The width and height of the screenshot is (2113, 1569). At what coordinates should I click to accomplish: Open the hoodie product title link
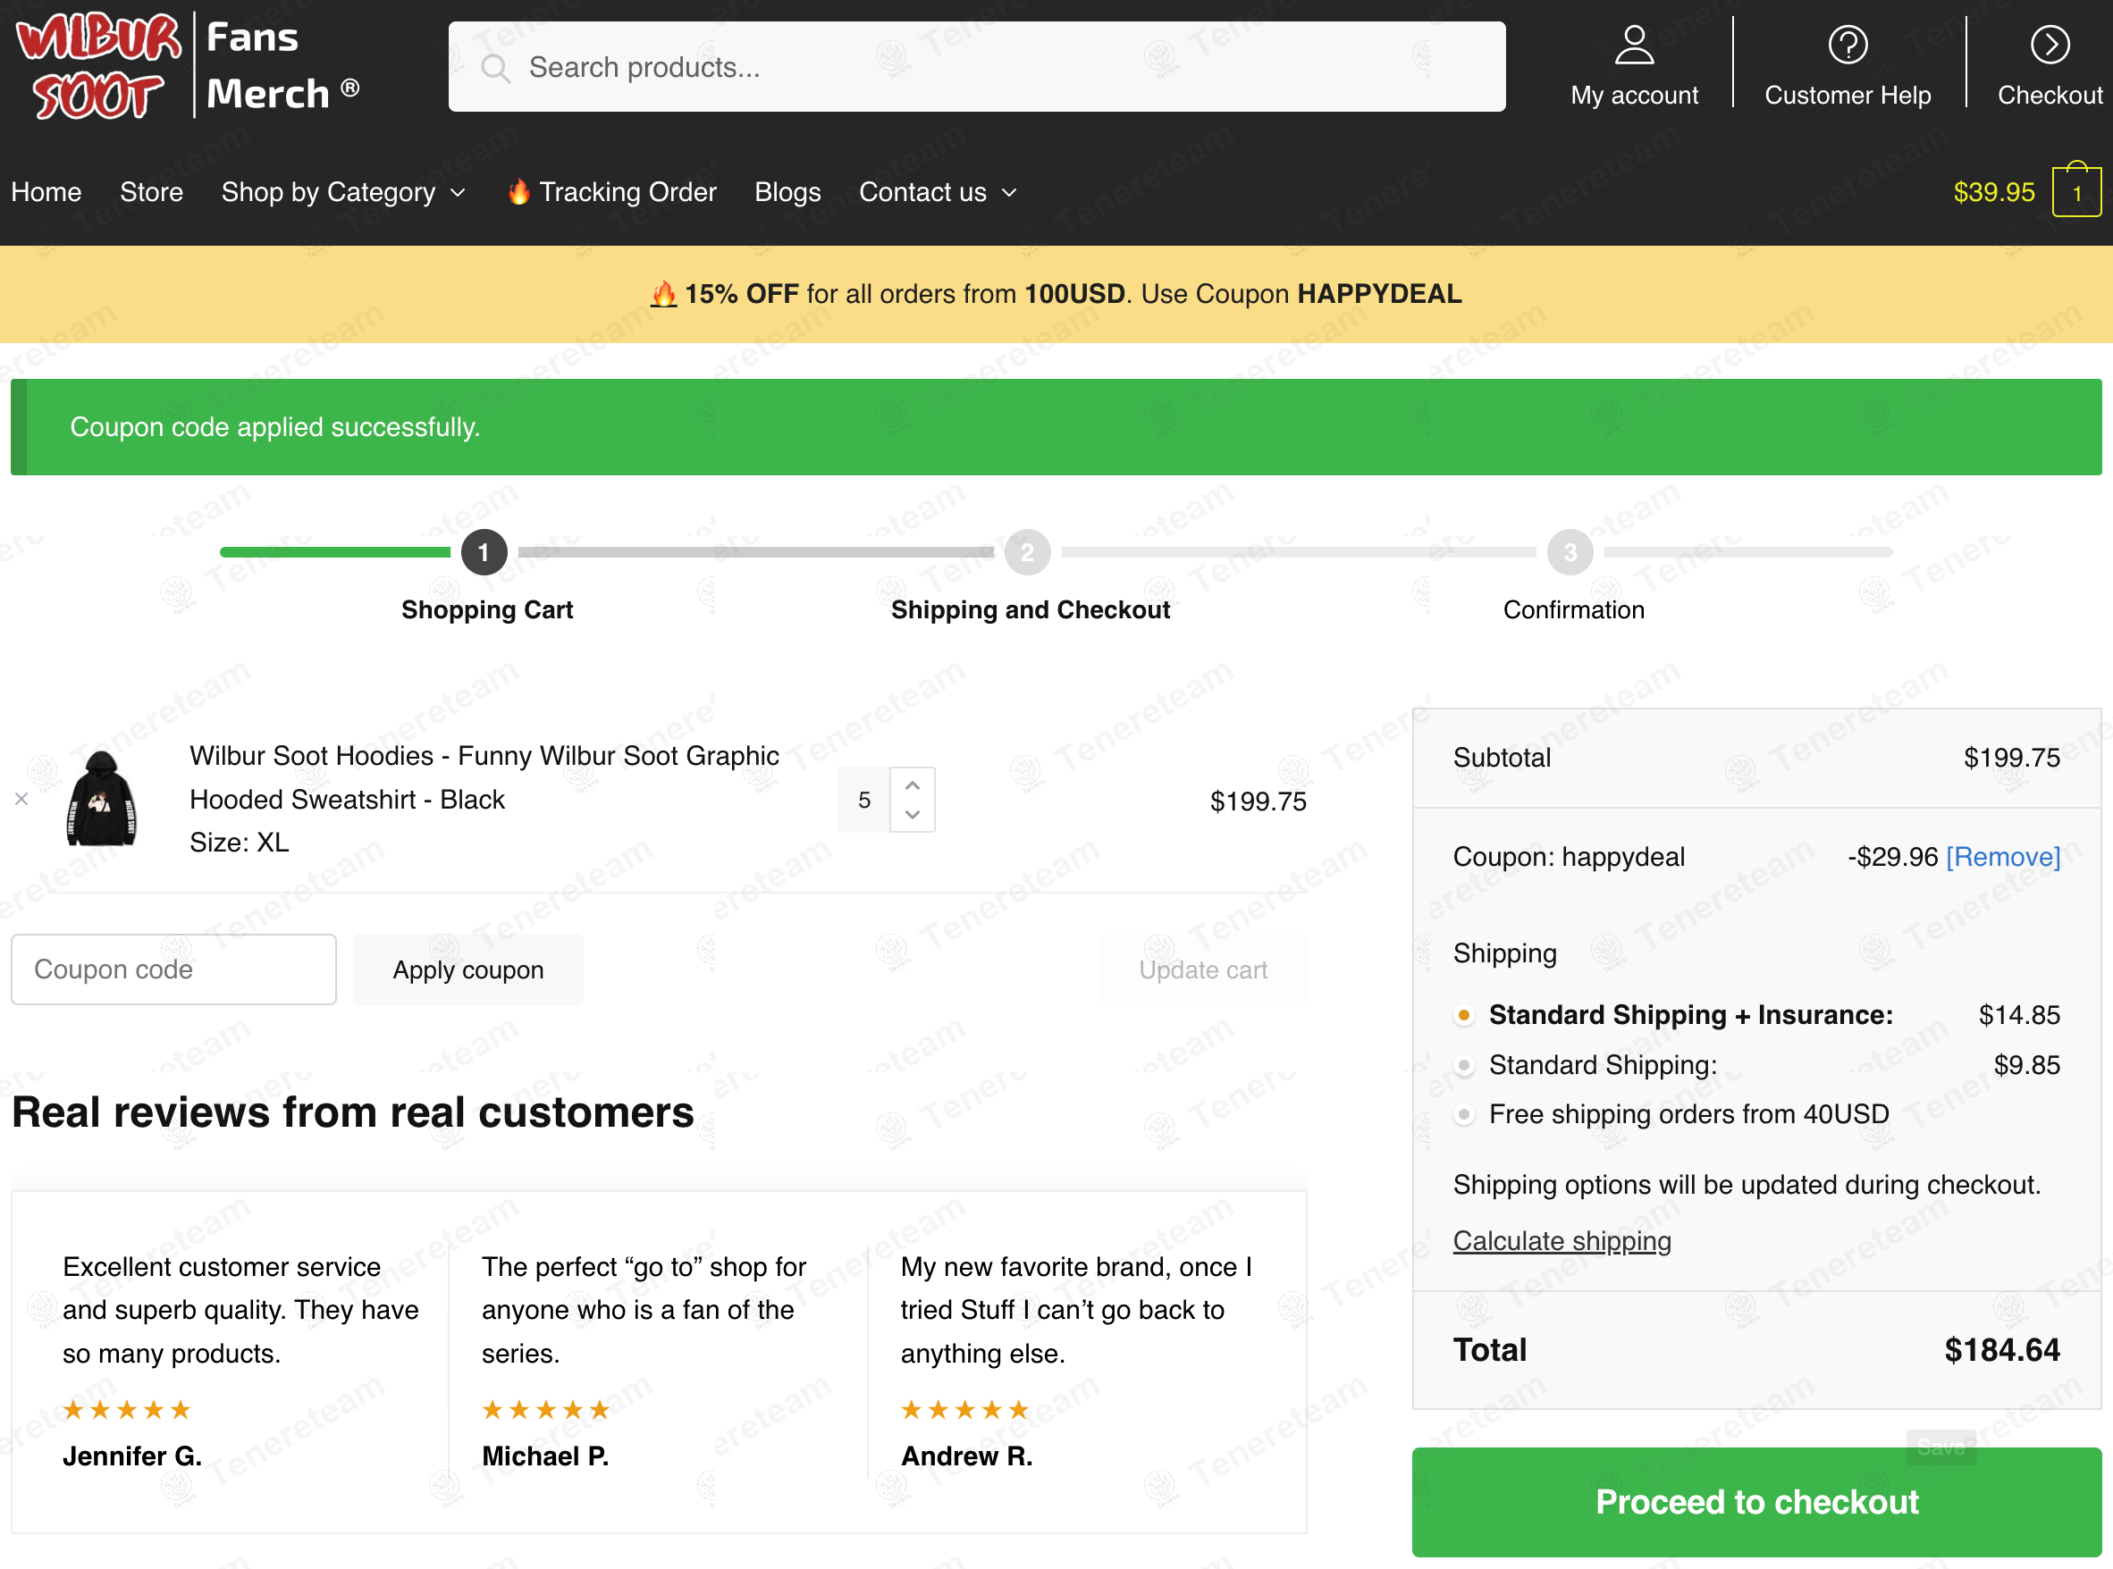(x=484, y=776)
